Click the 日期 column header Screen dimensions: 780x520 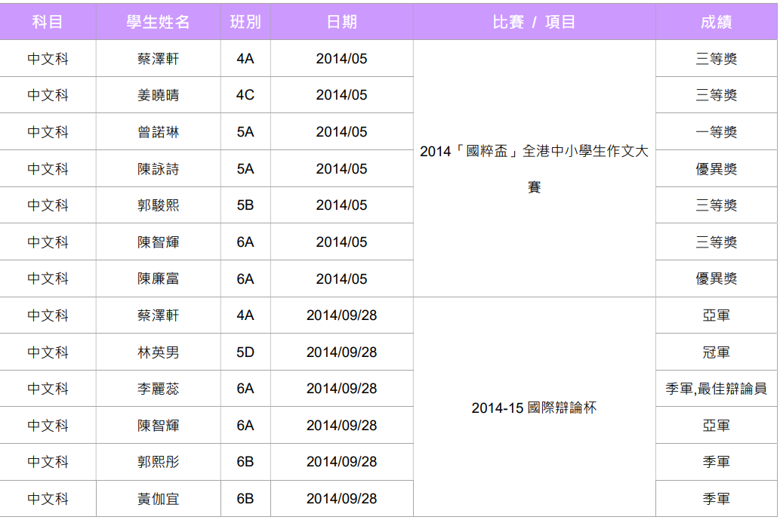341,22
